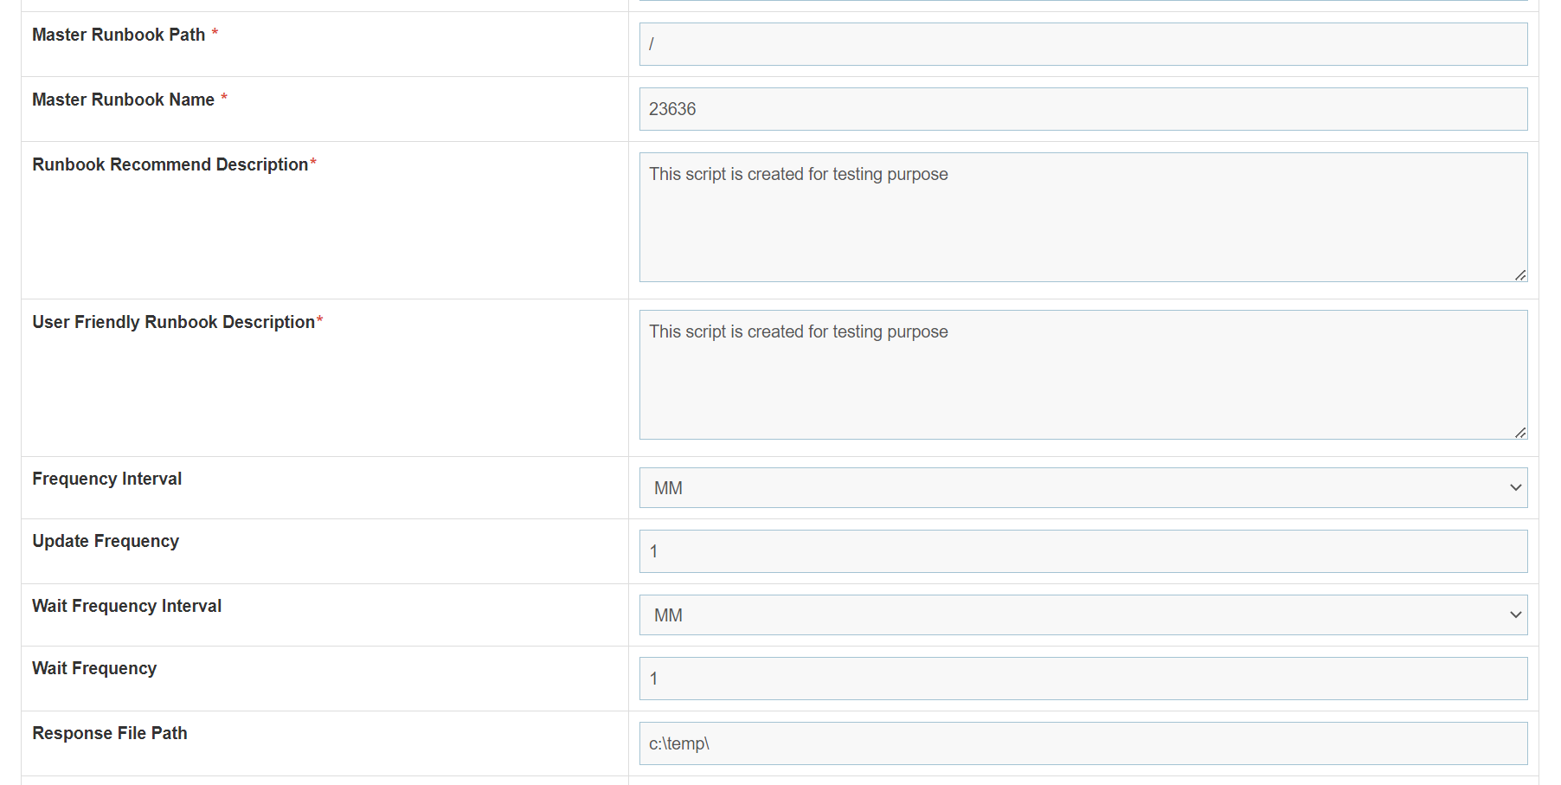Click the Update Frequency label text
This screenshot has height=785, width=1561.
(x=106, y=541)
